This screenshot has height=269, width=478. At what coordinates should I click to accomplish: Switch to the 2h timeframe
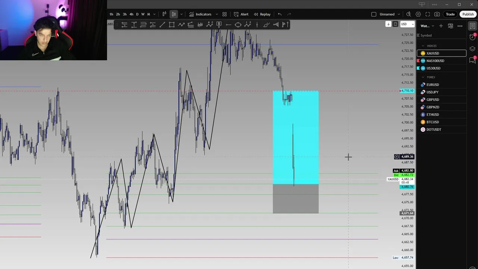[118, 14]
